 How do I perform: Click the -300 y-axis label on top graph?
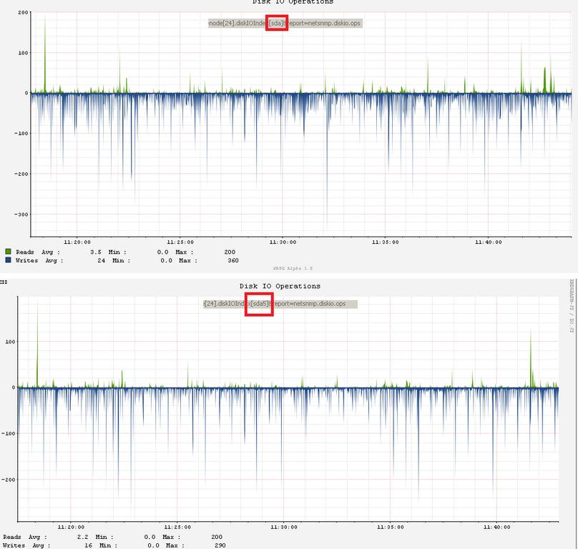21,214
